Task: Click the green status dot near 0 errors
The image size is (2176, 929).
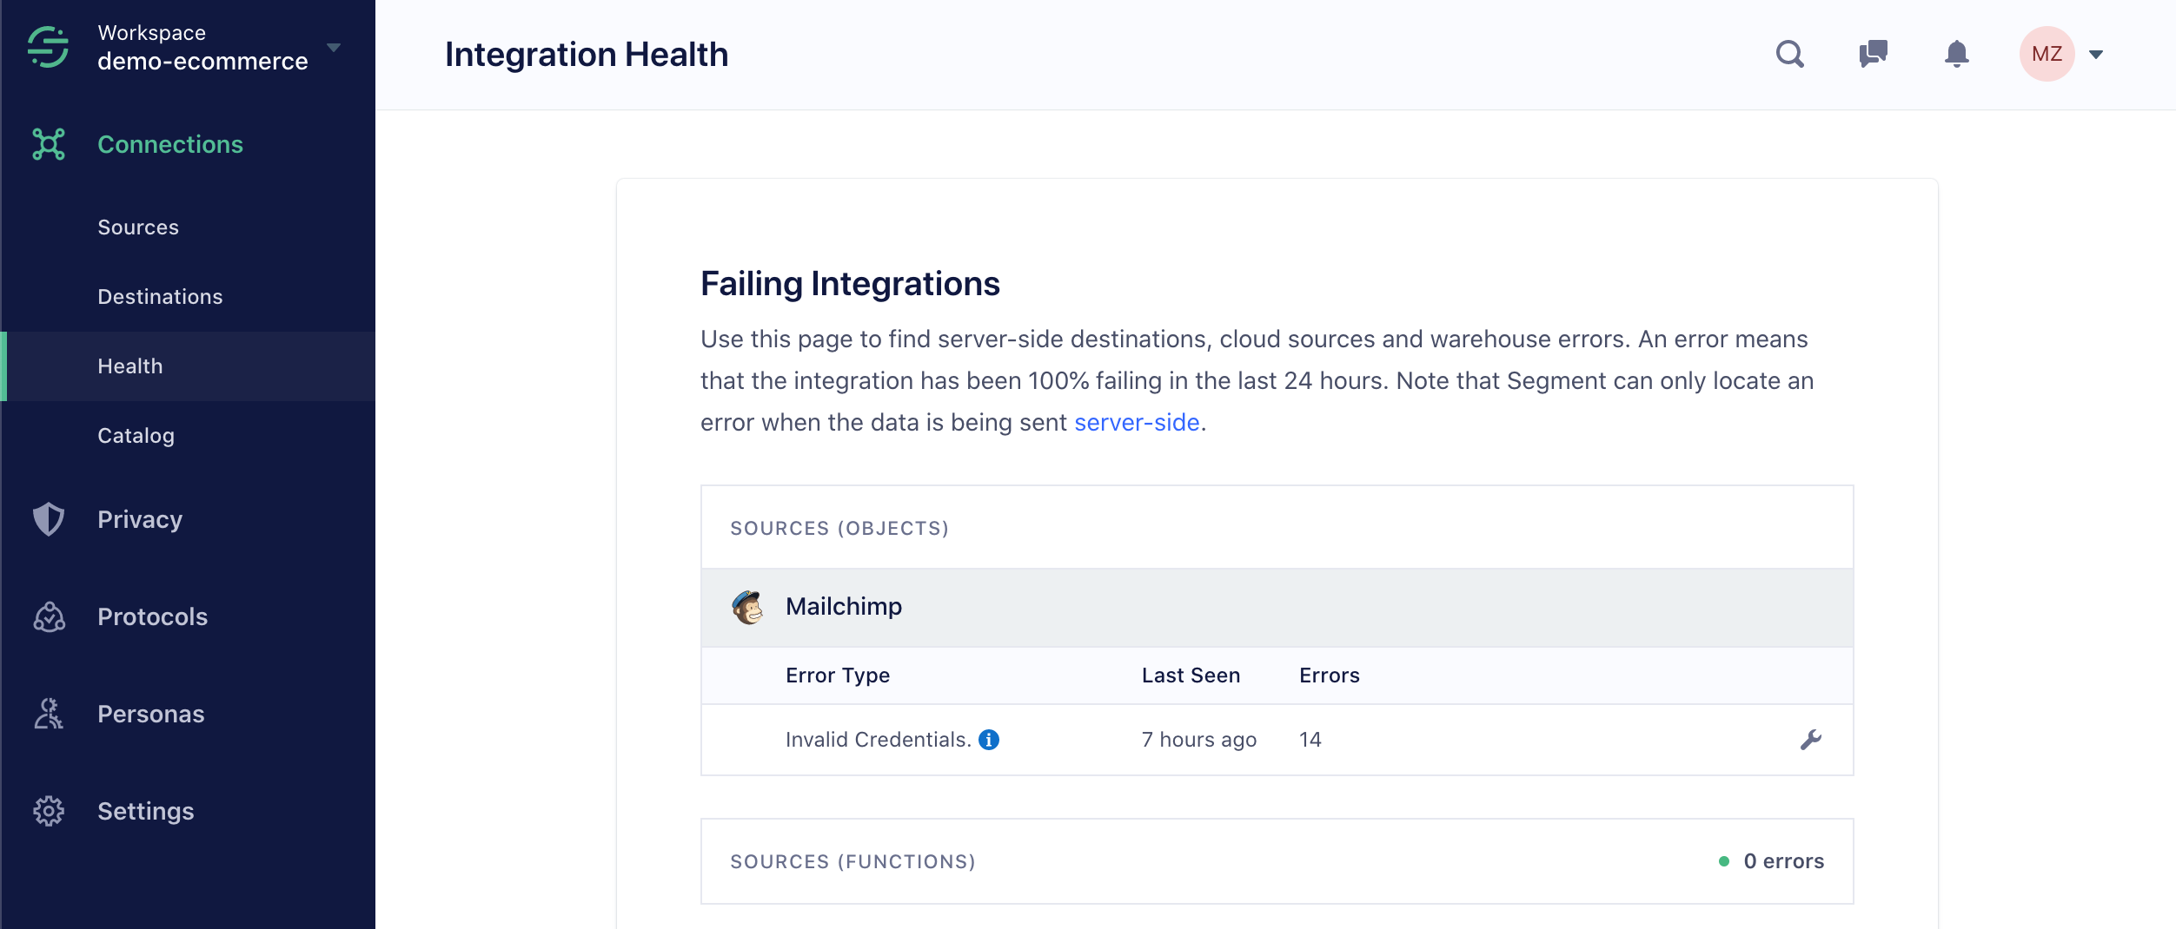Action: point(1724,860)
